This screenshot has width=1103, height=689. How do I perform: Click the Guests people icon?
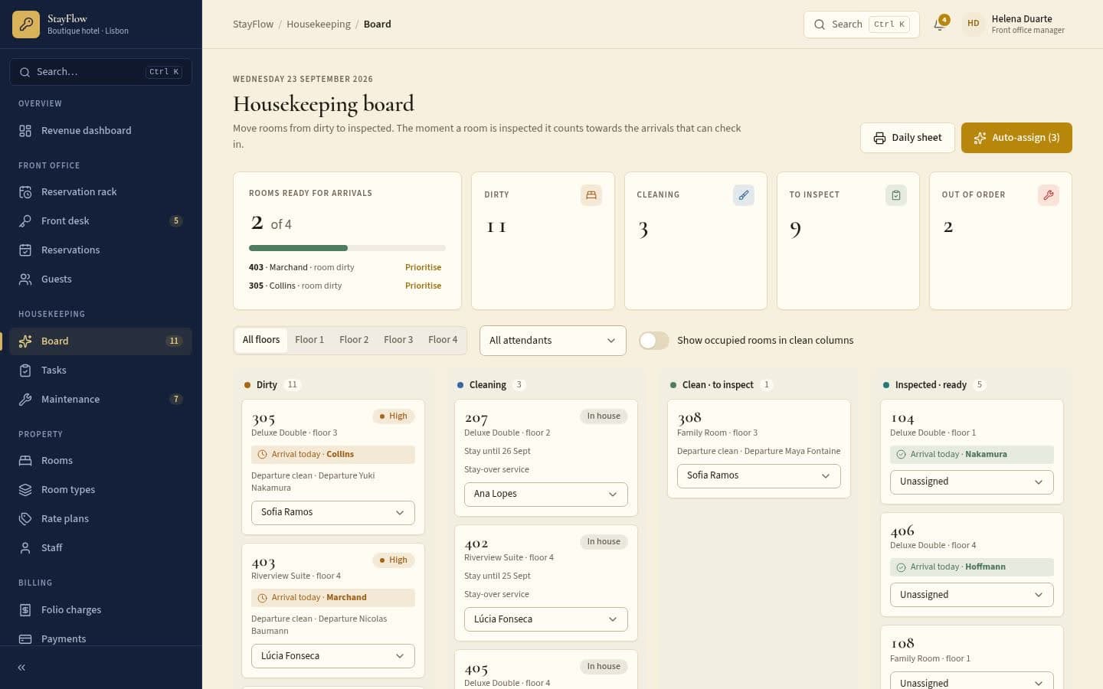click(x=25, y=279)
